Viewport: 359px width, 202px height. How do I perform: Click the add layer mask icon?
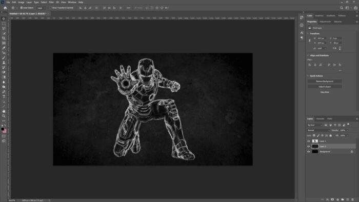tap(332, 200)
